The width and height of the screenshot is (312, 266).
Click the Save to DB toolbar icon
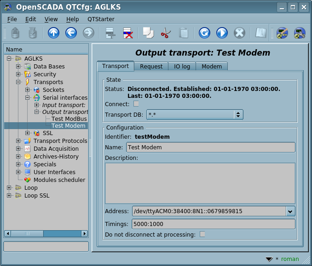coord(33,33)
